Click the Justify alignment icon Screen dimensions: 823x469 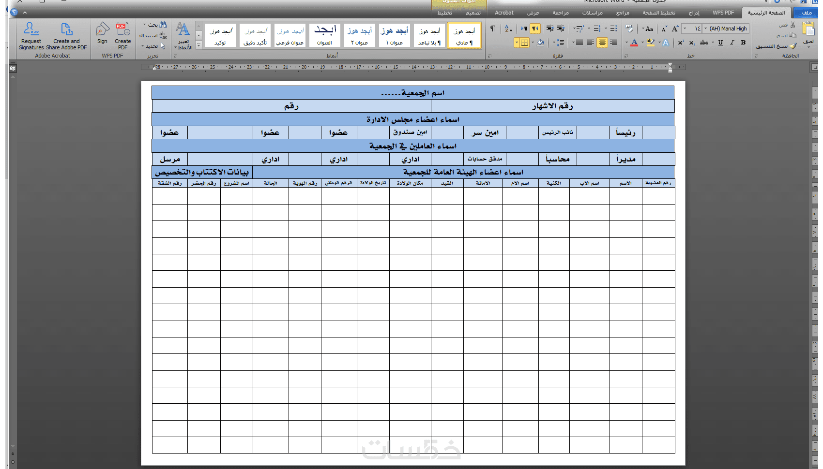coord(579,43)
